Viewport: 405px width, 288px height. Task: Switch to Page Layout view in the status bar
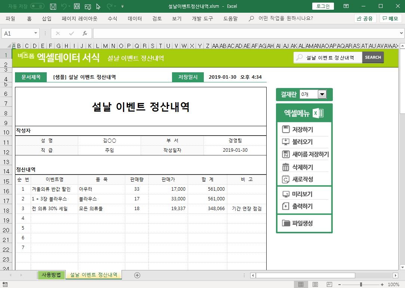tap(315, 285)
